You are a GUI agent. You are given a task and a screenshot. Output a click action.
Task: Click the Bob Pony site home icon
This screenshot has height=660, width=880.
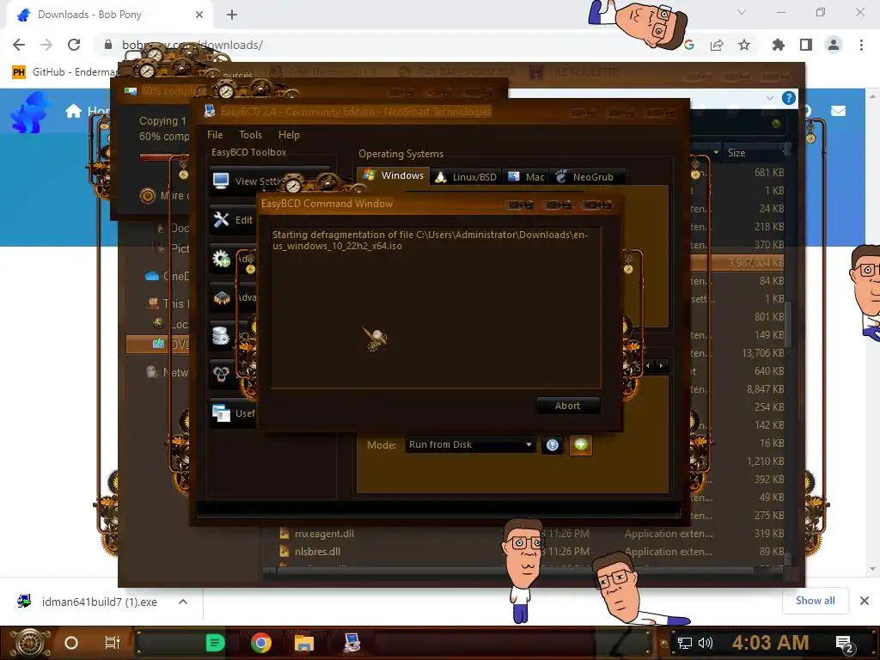(74, 111)
